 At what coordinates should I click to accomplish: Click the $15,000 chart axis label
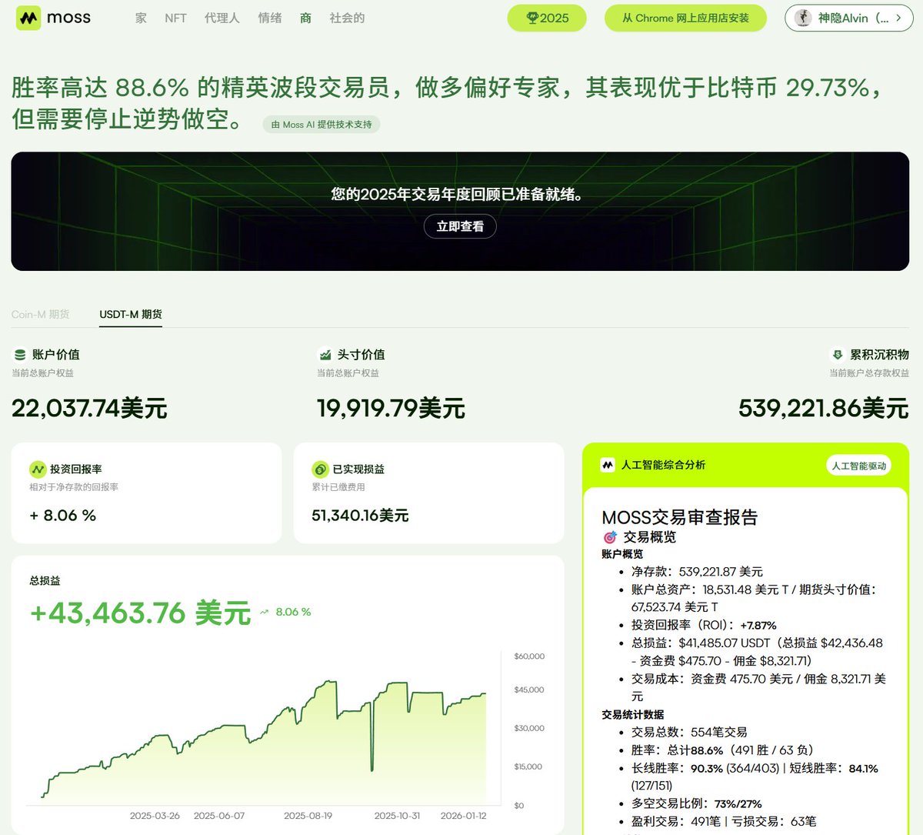click(x=528, y=767)
